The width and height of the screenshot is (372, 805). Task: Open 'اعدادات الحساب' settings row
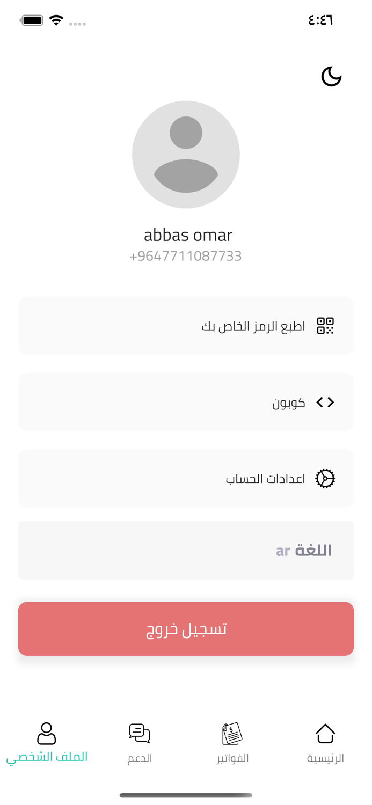186,478
